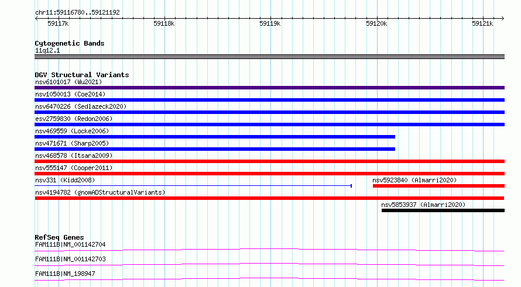Click the nsv469559 (Locke2006) label

tap(72, 131)
